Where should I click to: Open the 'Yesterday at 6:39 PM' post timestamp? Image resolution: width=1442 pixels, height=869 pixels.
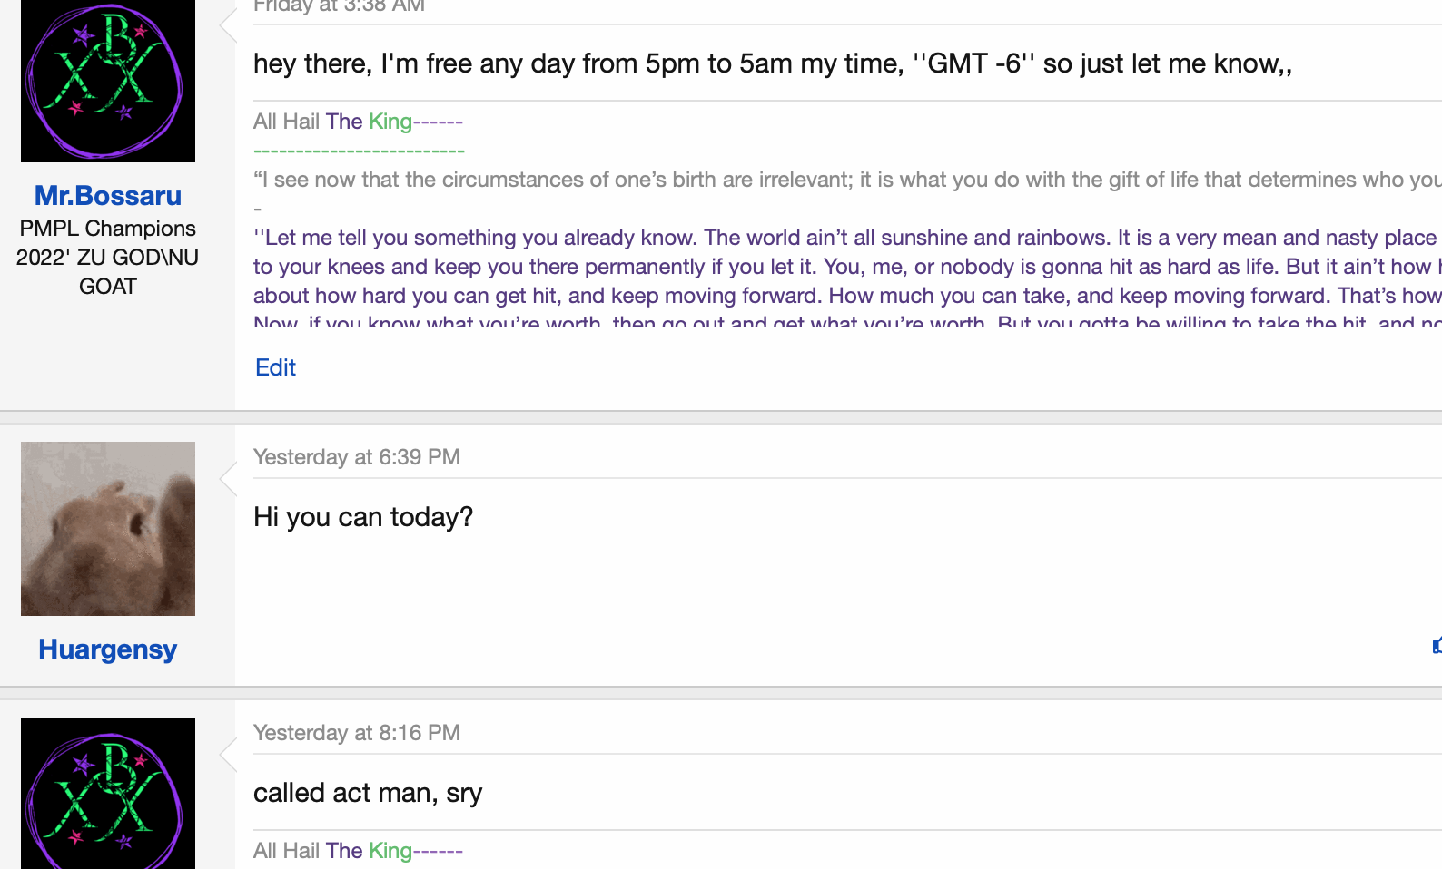pos(357,457)
